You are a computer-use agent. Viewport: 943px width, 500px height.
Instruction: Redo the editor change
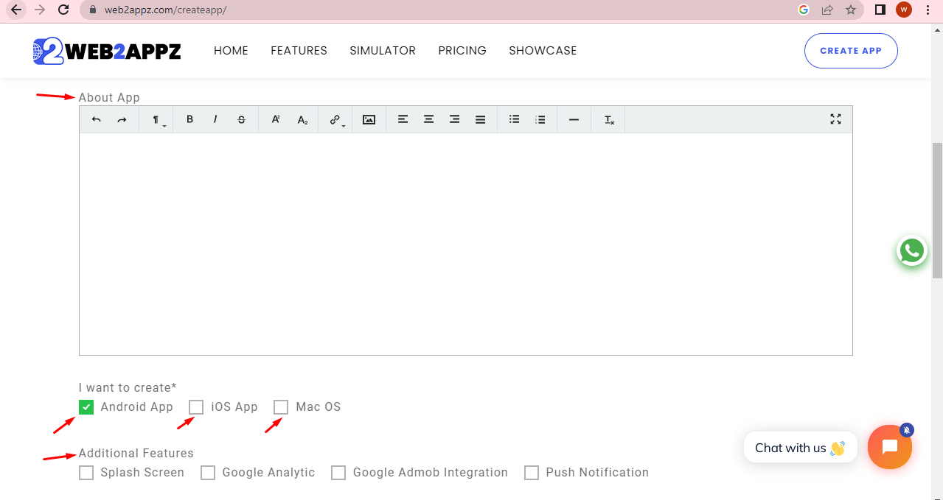[x=122, y=119]
